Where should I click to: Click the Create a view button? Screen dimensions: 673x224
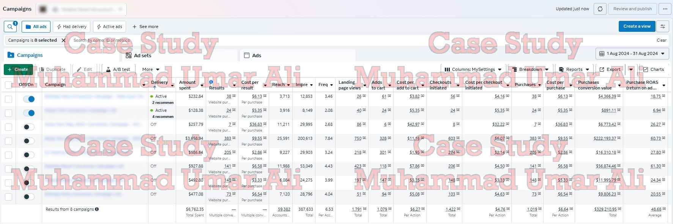click(637, 26)
